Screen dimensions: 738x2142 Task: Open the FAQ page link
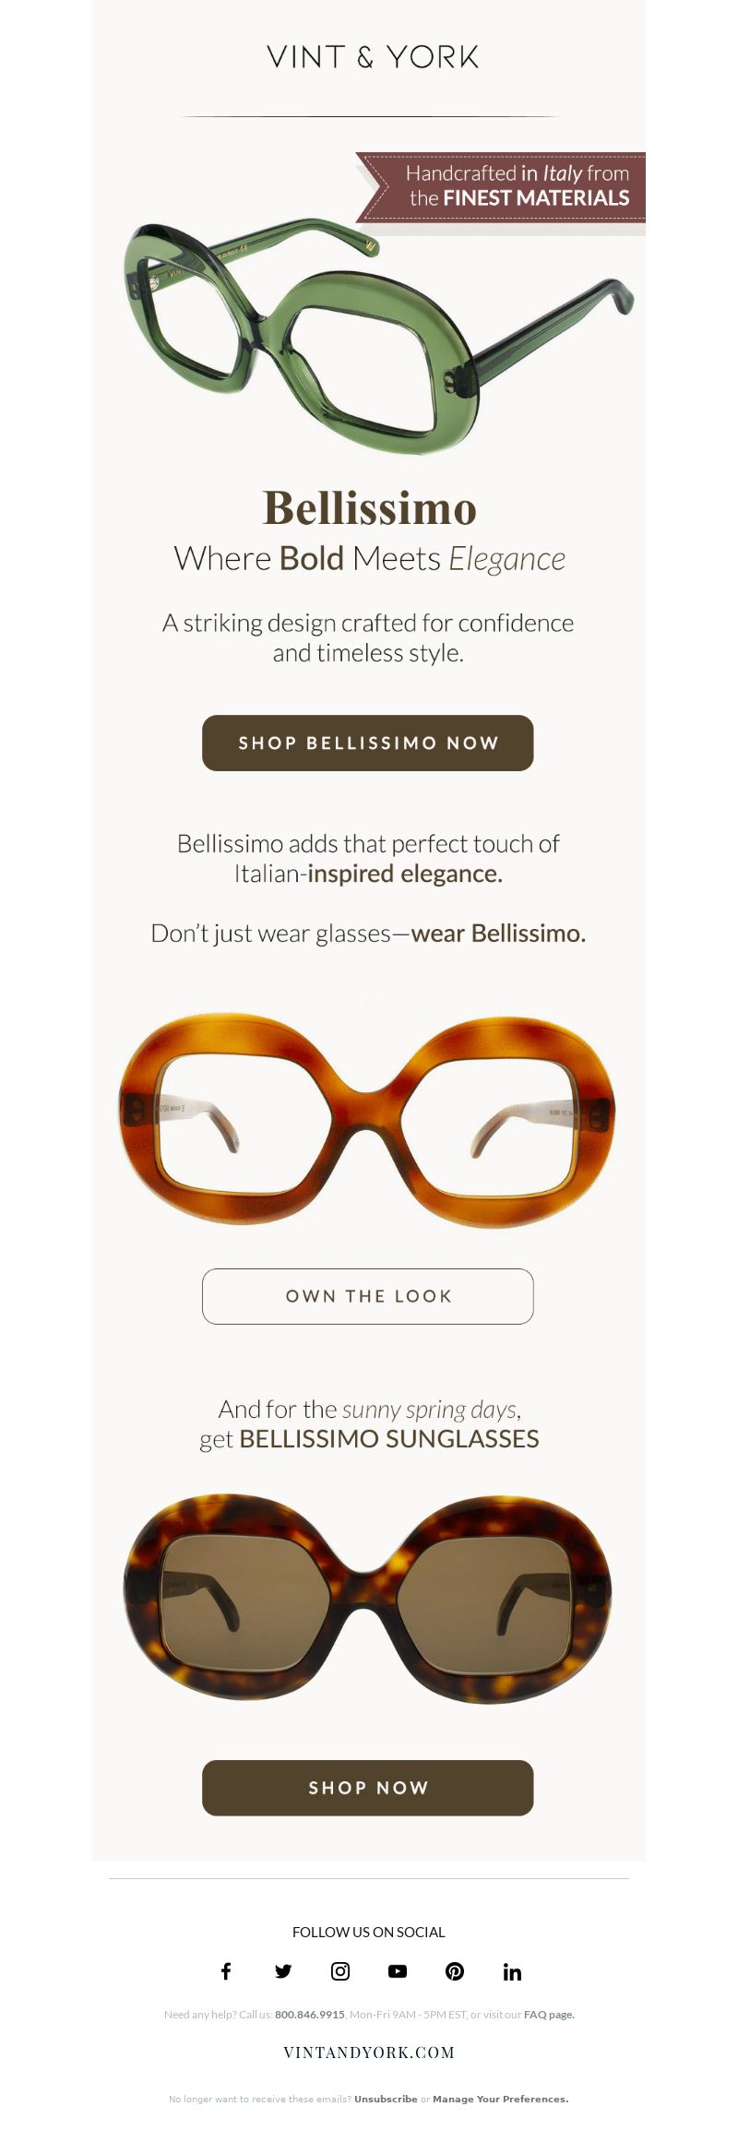(x=549, y=2015)
